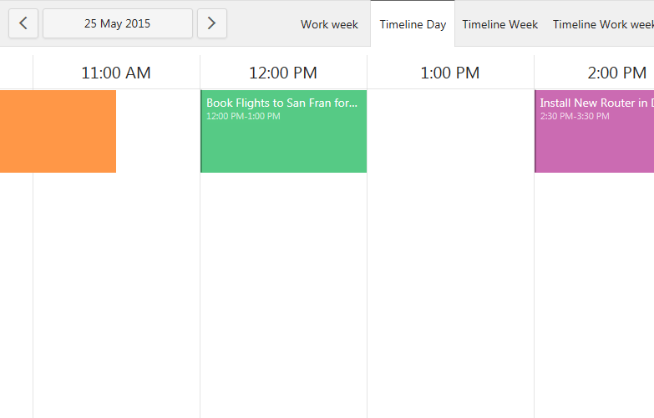Click the empty 1:00 PM slot beside Book Flights
This screenshot has width=654, height=418.
[450, 131]
